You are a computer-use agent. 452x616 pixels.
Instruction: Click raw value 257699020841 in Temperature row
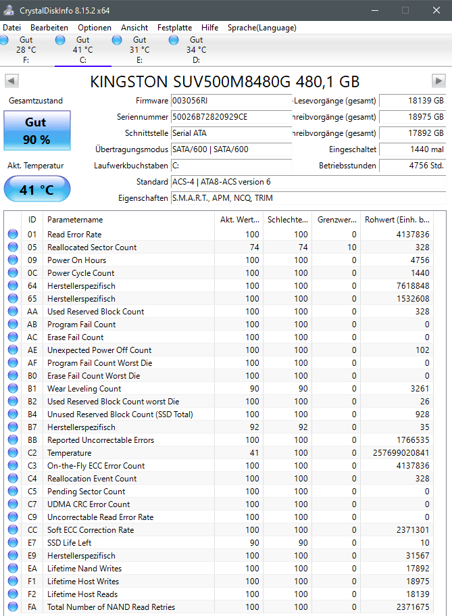[x=401, y=452]
